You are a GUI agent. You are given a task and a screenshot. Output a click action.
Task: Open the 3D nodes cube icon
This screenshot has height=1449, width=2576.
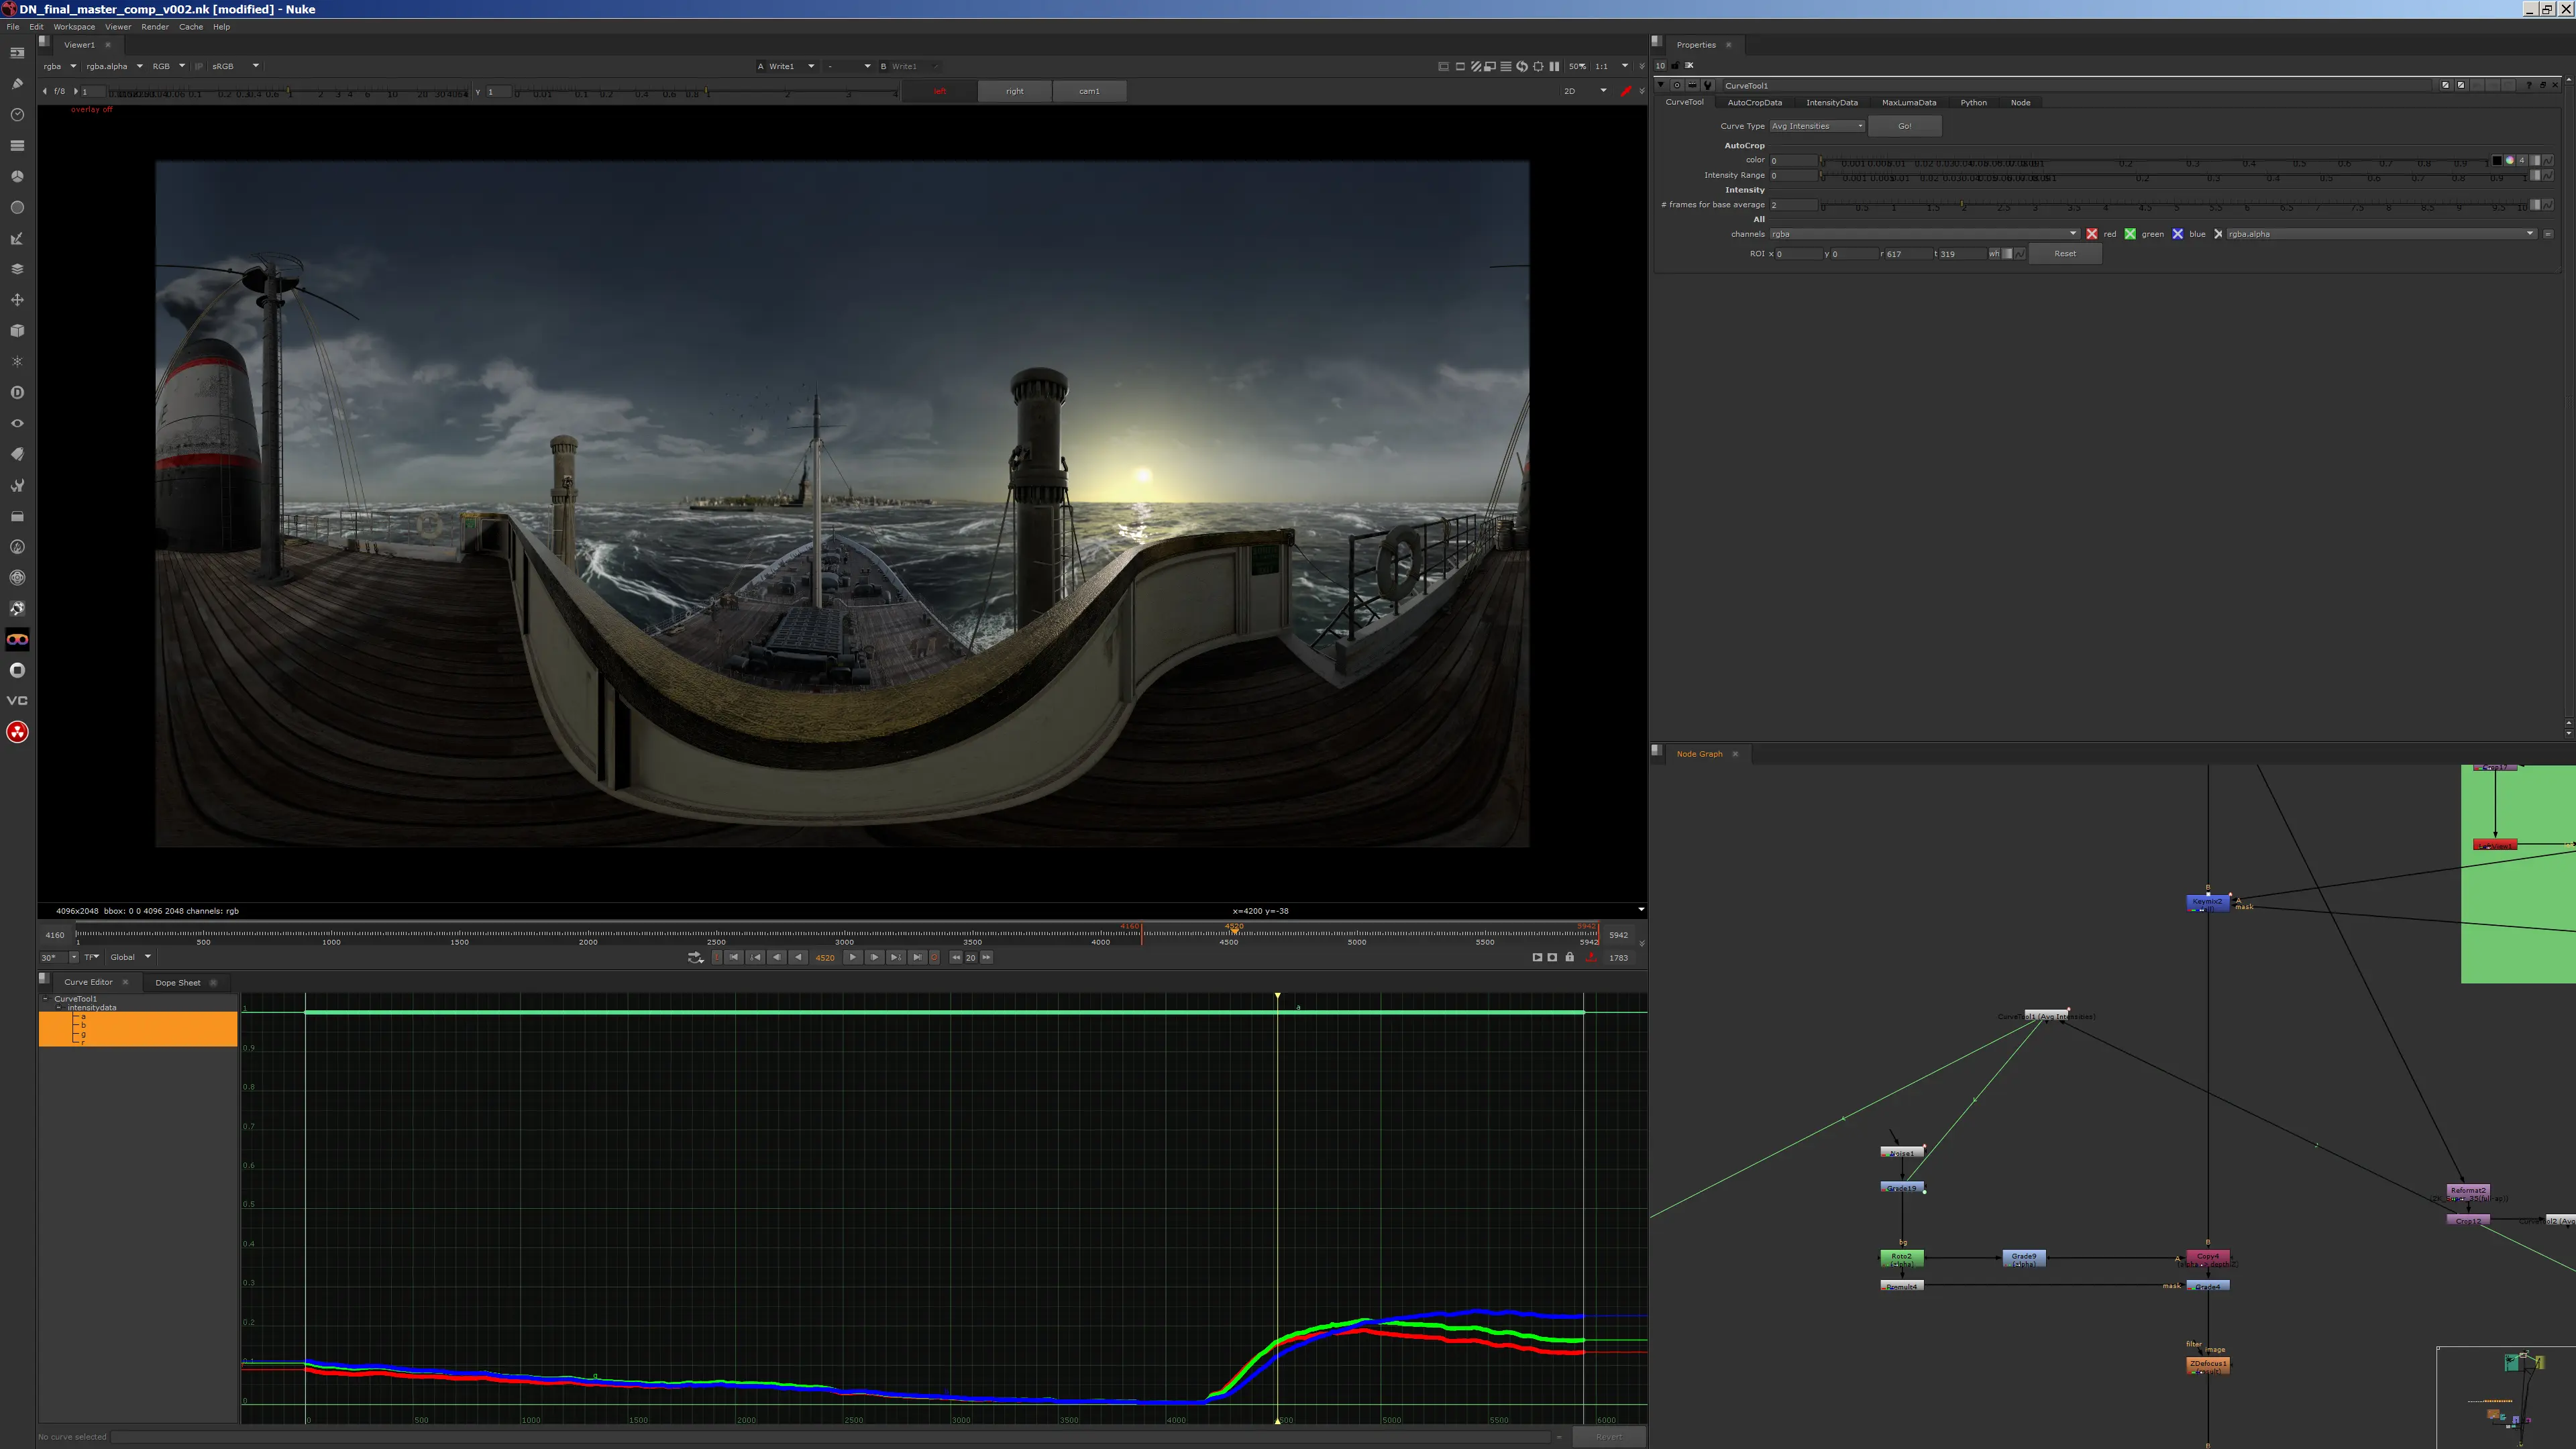pos(17,331)
